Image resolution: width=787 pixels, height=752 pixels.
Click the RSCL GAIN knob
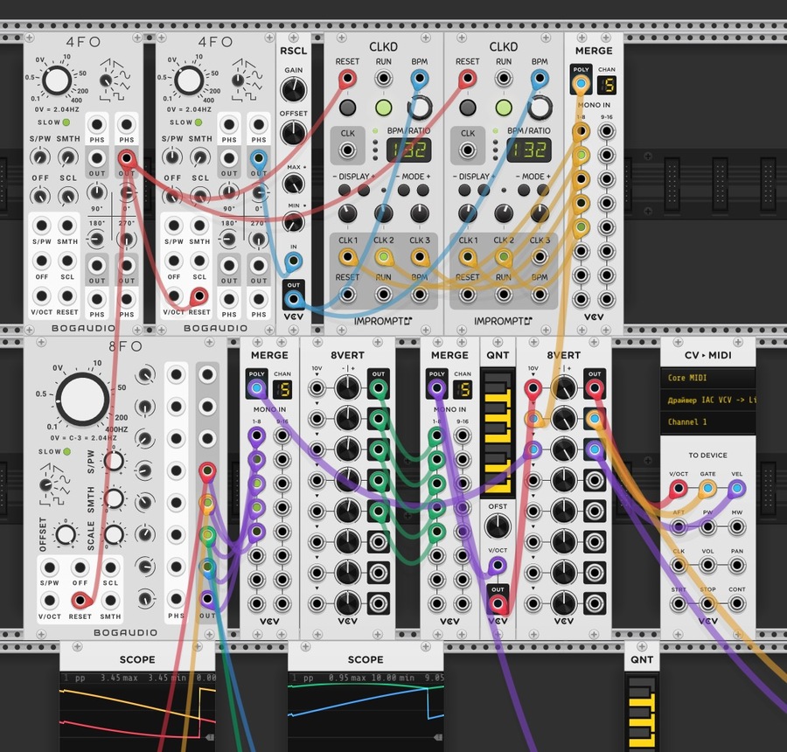294,90
